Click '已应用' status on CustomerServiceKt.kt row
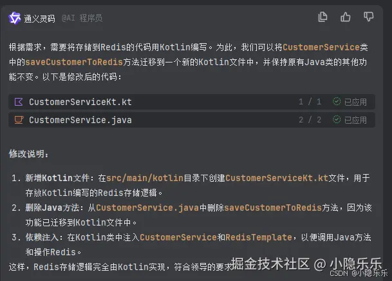The height and width of the screenshot is (281, 392). (355, 102)
